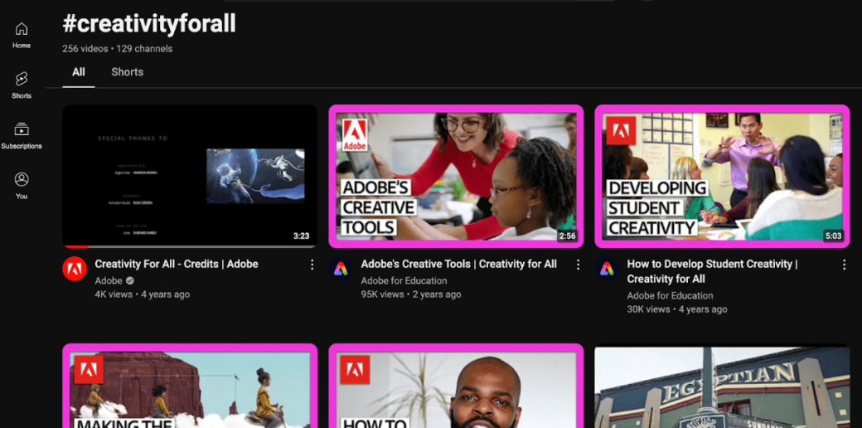Screen dimensions: 862x428
Task: Open the Egyptian theater video thumbnail
Action: (722, 386)
